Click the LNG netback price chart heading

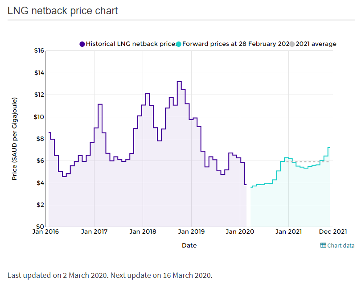coord(63,11)
